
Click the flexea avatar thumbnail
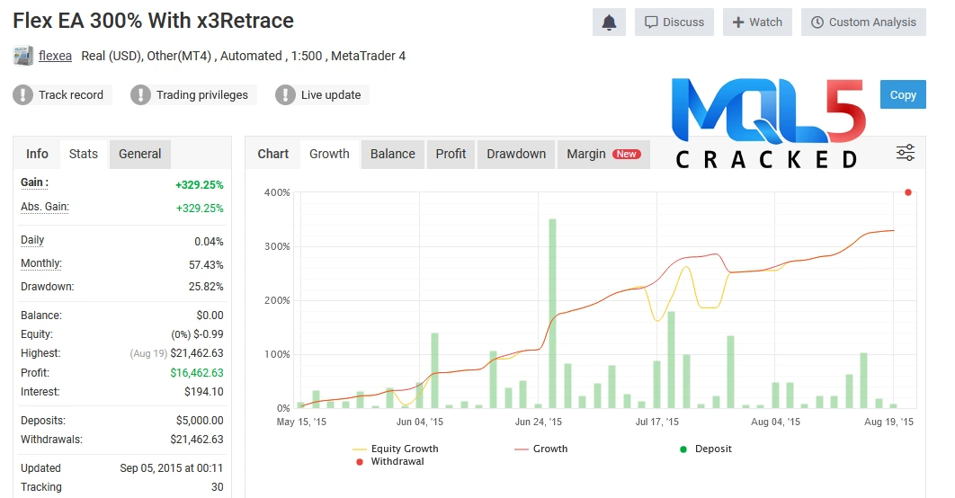pyautogui.click(x=23, y=56)
